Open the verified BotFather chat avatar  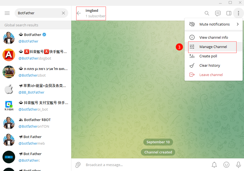tap(9, 38)
